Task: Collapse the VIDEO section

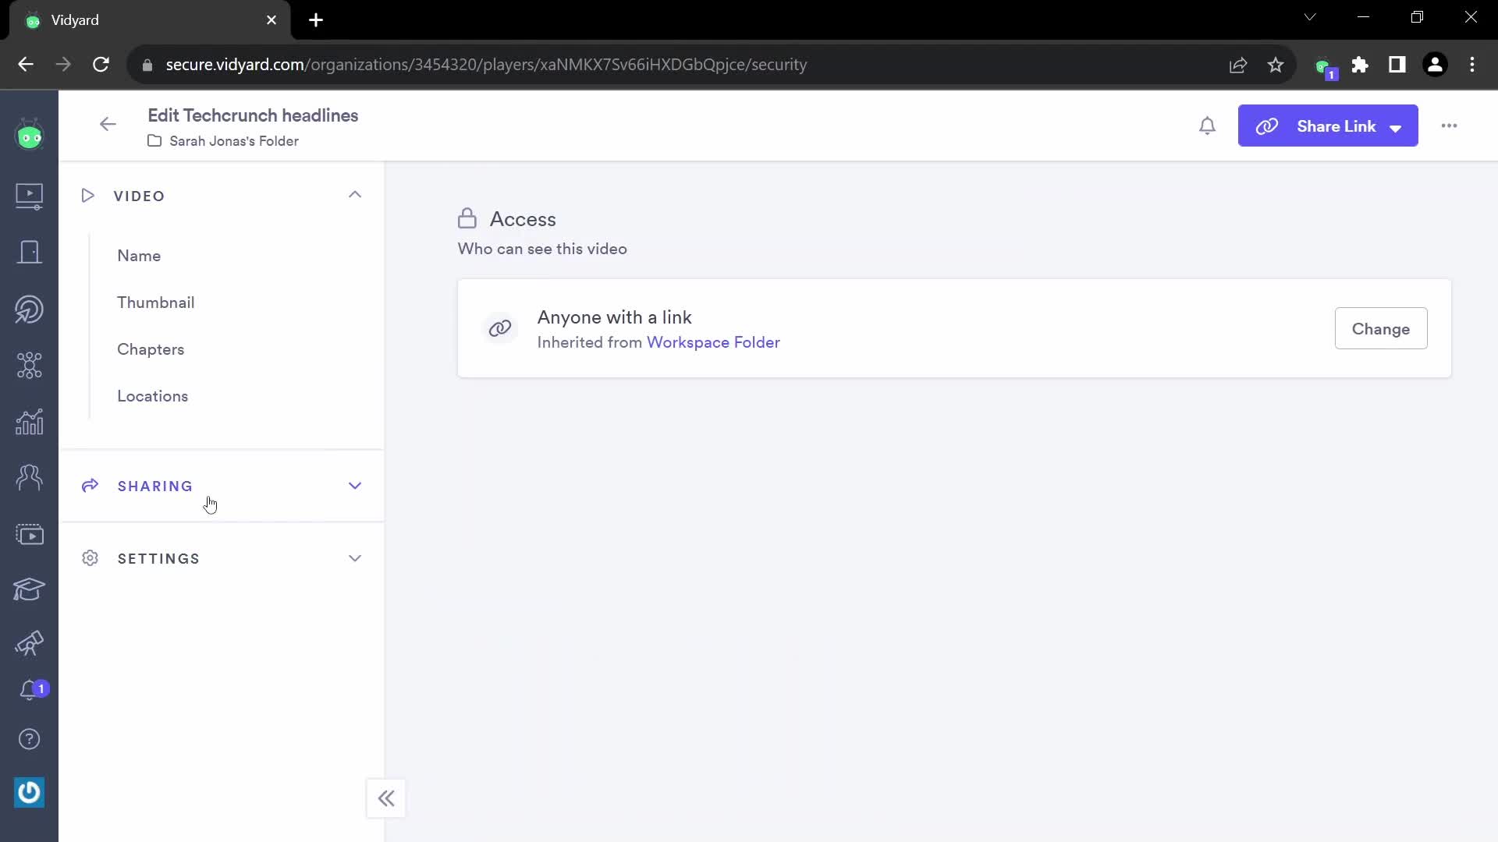Action: coord(356,196)
